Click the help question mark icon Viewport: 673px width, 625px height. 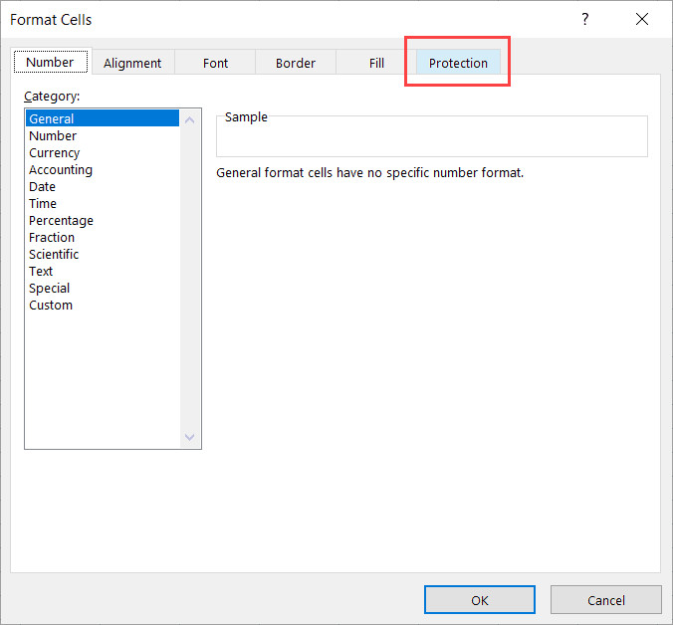585,19
